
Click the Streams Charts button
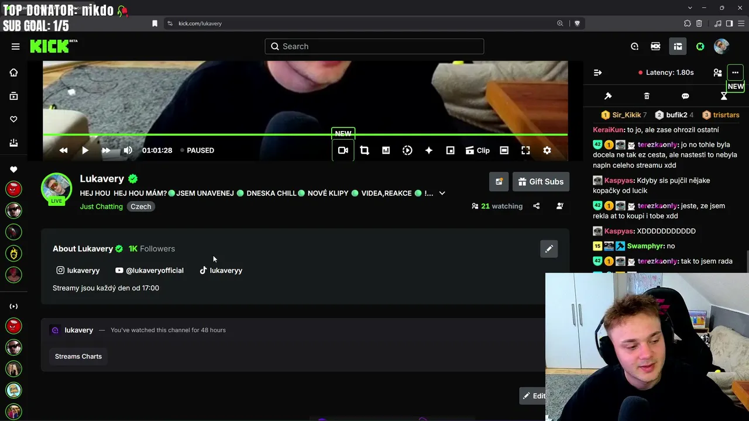(78, 356)
